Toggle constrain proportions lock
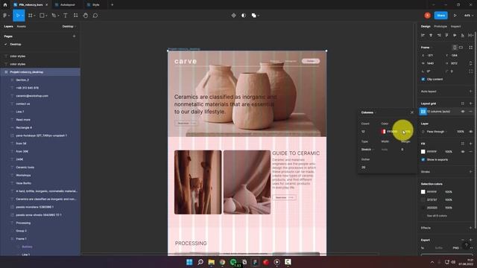477x268 pixels. 470,63
